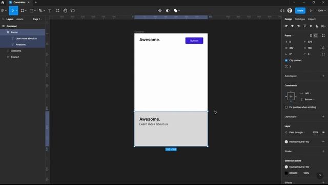This screenshot has width=328, height=185.
Task: Add a Stroke with plus
Action: pyautogui.click(x=323, y=151)
